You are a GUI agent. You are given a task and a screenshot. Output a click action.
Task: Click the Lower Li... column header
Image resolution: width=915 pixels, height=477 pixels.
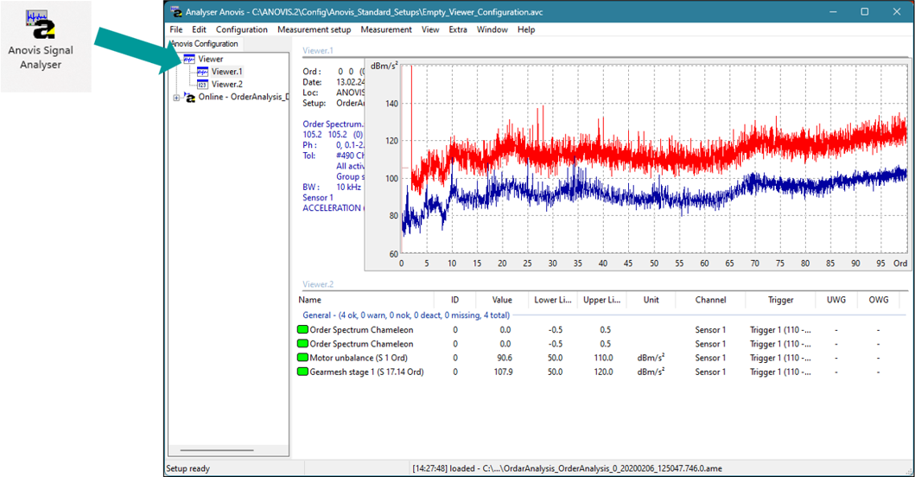[553, 300]
